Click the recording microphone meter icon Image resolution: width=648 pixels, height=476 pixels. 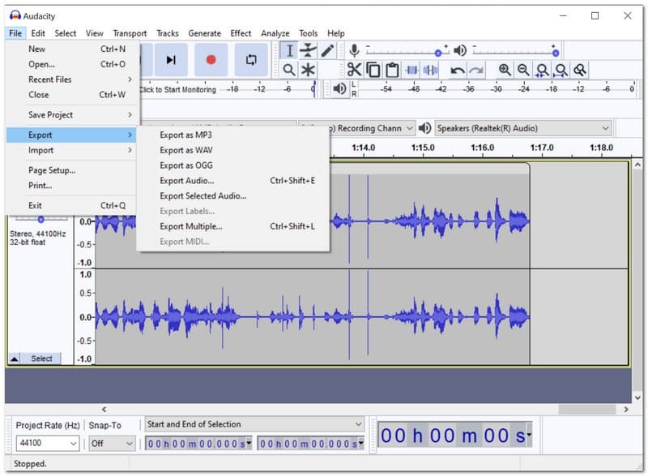click(354, 51)
